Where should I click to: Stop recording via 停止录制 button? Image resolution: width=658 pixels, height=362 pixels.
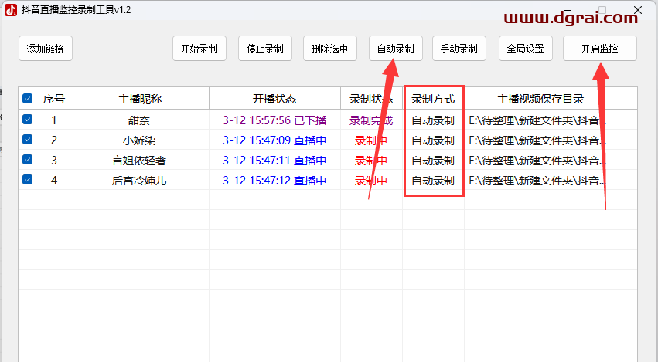pyautogui.click(x=264, y=49)
